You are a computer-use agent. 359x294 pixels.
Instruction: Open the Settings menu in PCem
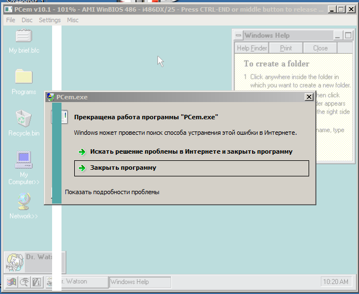click(x=50, y=20)
